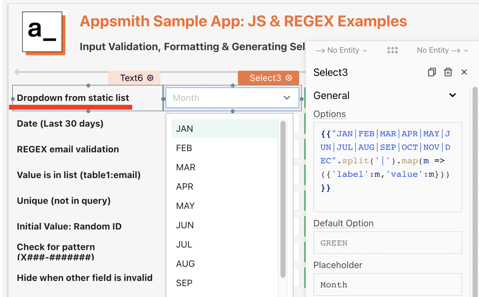Close the Select3 property pane
This screenshot has height=297, width=479.
tap(464, 72)
